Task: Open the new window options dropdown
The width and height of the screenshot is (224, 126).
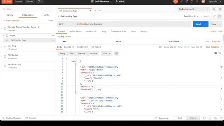Action: point(40,1)
